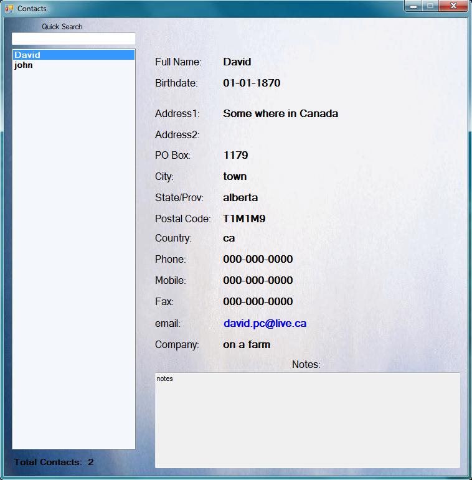Click the Full Name value David
This screenshot has height=480, width=472.
tap(237, 62)
